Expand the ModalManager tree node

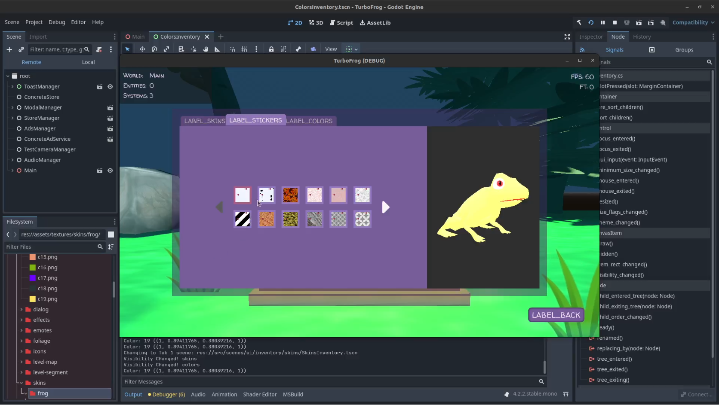12,108
